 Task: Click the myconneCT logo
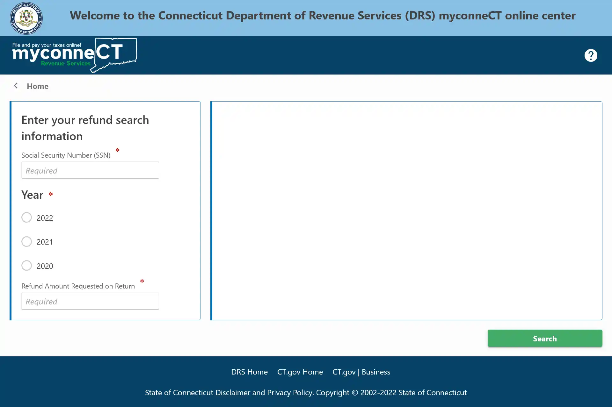pos(75,55)
